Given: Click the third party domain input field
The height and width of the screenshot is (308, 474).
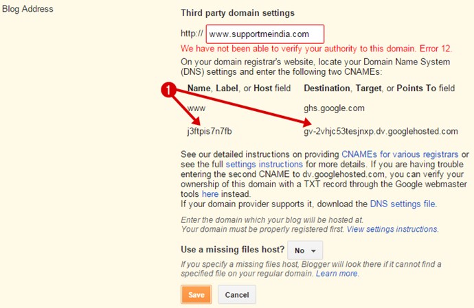Looking at the screenshot, I should (x=264, y=34).
